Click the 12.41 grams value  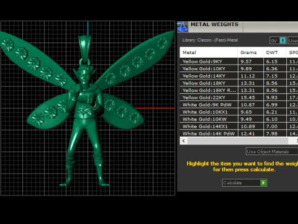[248, 134]
